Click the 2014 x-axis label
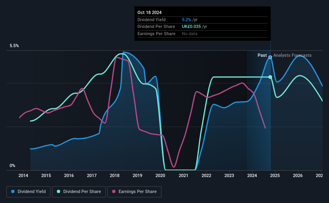This screenshot has width=329, height=203. pos(23,175)
